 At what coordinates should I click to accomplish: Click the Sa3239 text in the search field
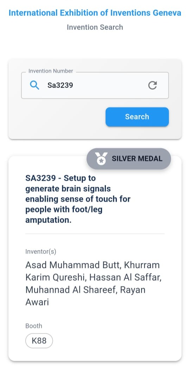coord(60,85)
